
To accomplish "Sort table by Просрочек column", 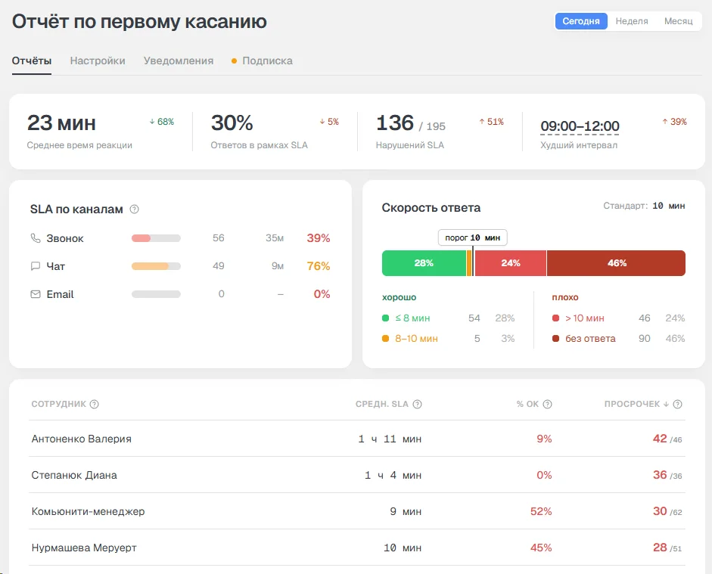I will click(x=632, y=404).
